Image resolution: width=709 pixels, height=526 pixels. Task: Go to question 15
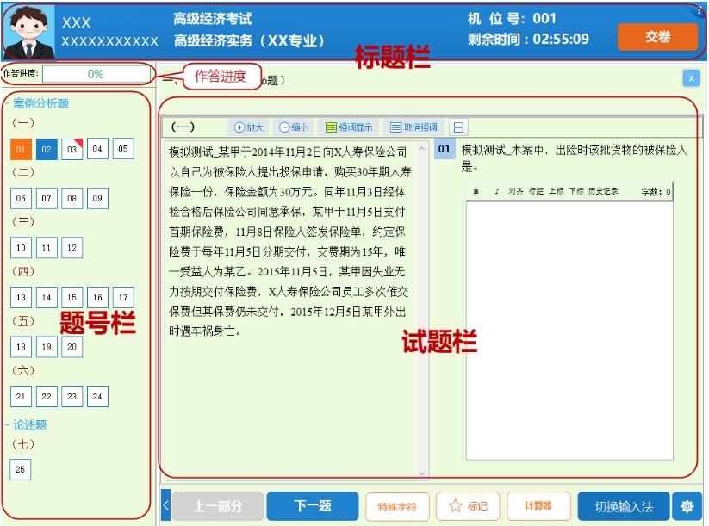72,297
